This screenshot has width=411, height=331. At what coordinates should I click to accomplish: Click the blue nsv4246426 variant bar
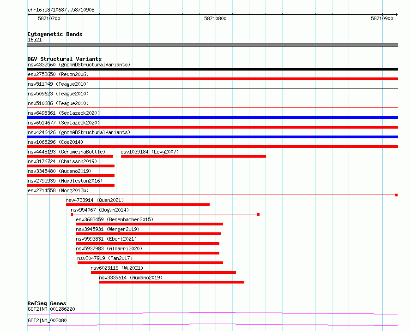[x=212, y=137]
